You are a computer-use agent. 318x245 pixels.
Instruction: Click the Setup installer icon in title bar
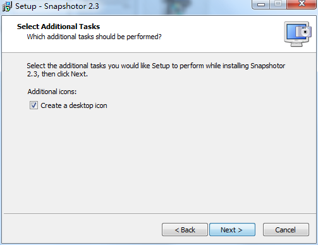(7, 6)
